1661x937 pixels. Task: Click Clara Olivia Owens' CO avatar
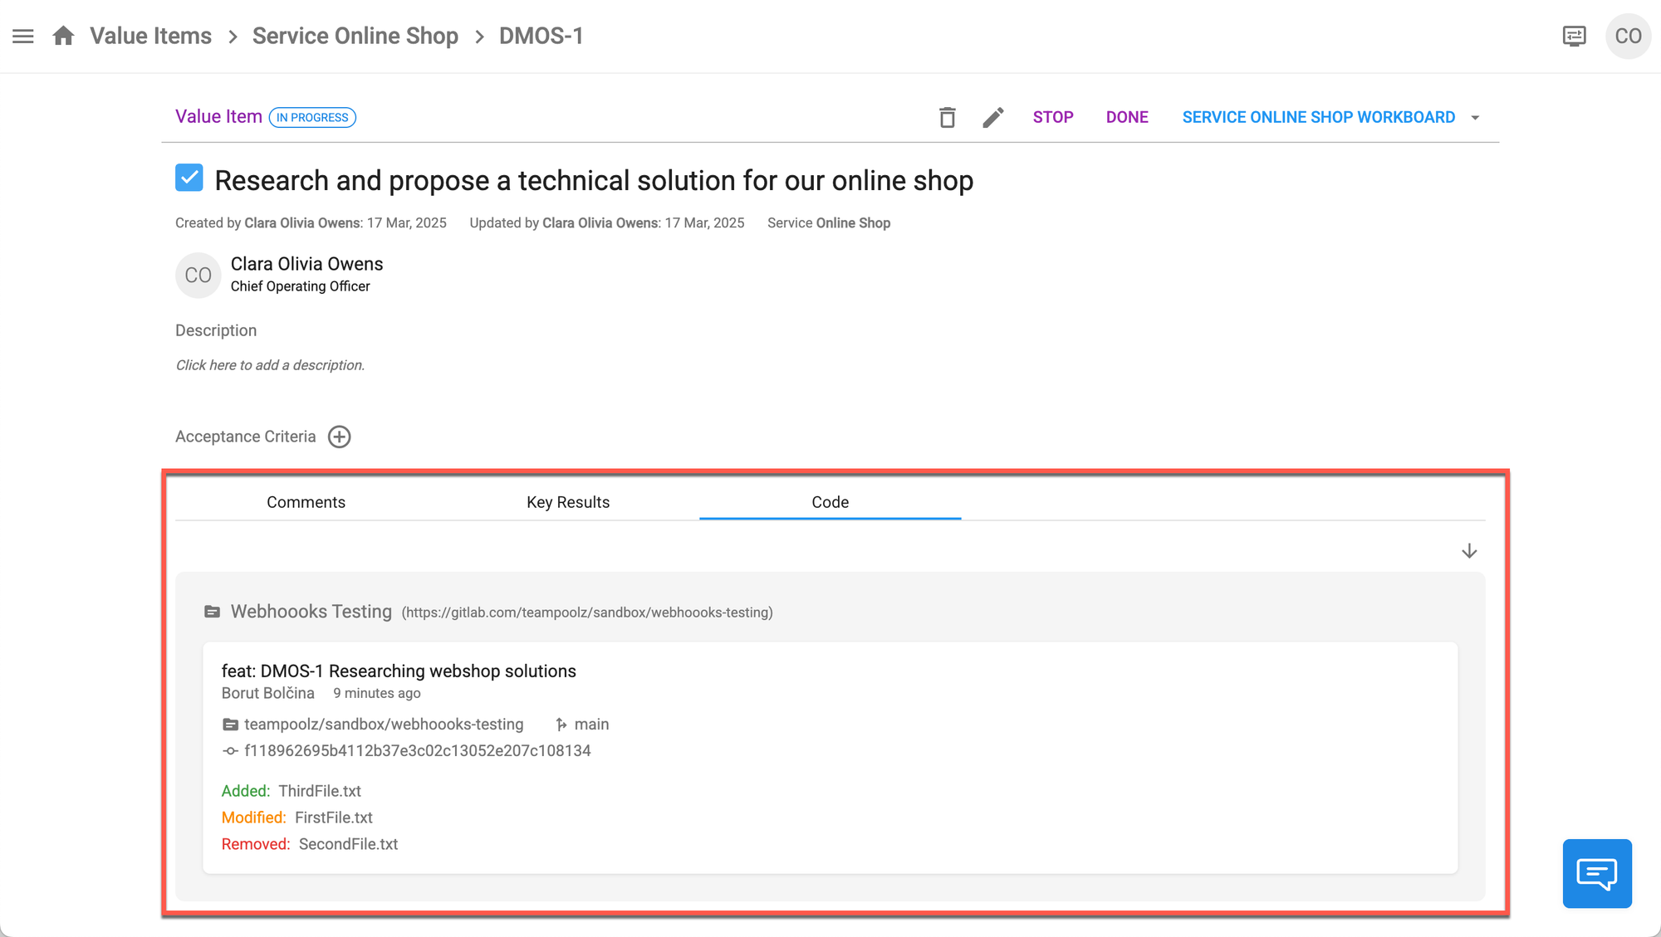tap(198, 275)
